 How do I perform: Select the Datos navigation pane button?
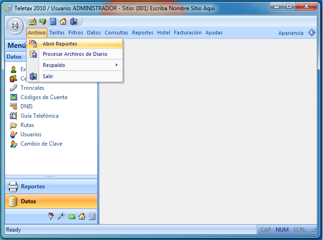pyautogui.click(x=51, y=201)
